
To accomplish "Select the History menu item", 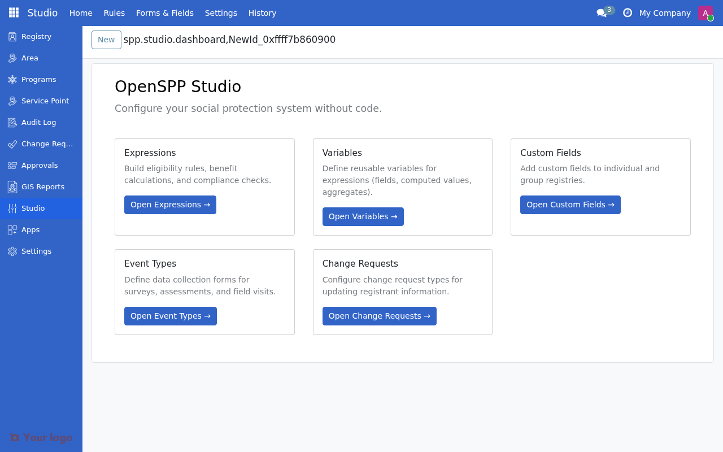I will coord(262,12).
